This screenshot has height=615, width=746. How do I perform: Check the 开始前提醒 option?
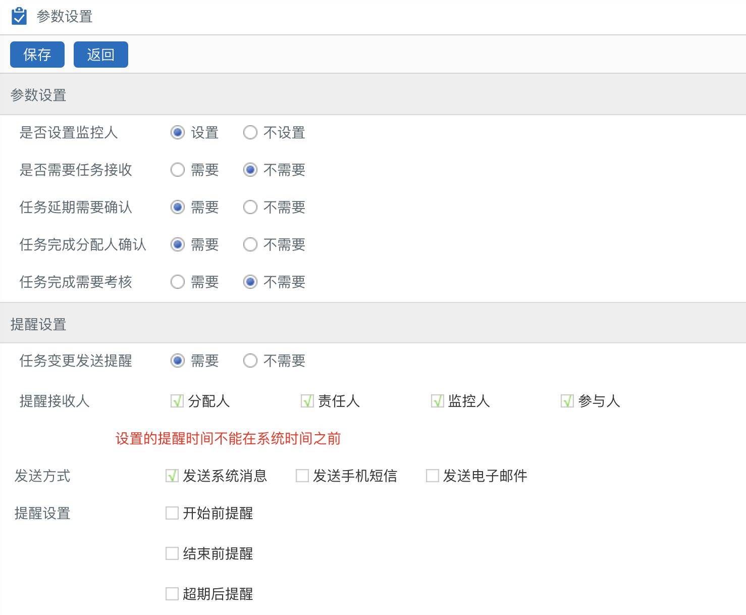click(x=172, y=514)
